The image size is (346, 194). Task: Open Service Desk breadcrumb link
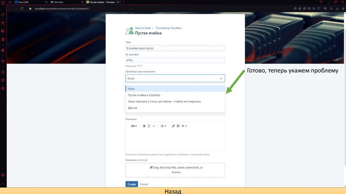[143, 28]
